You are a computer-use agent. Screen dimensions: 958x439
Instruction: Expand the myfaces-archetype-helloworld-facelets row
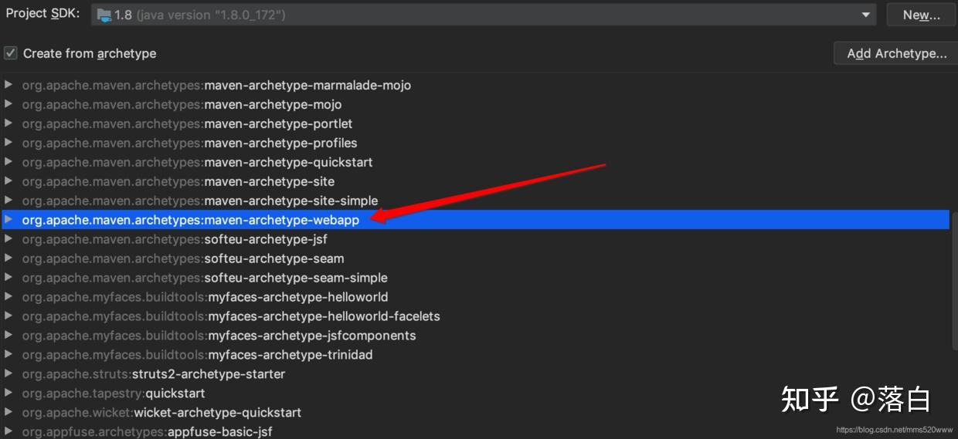pyautogui.click(x=8, y=316)
